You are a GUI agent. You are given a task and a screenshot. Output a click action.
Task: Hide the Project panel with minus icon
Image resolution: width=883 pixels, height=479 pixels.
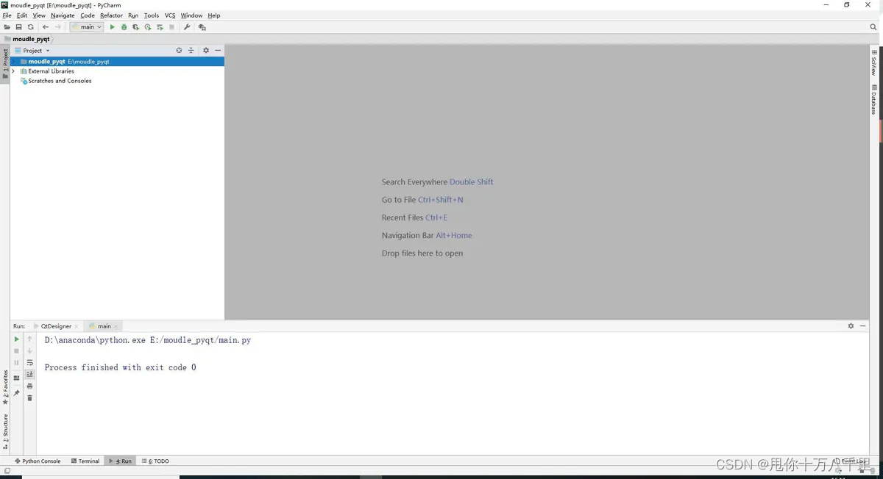(x=218, y=51)
